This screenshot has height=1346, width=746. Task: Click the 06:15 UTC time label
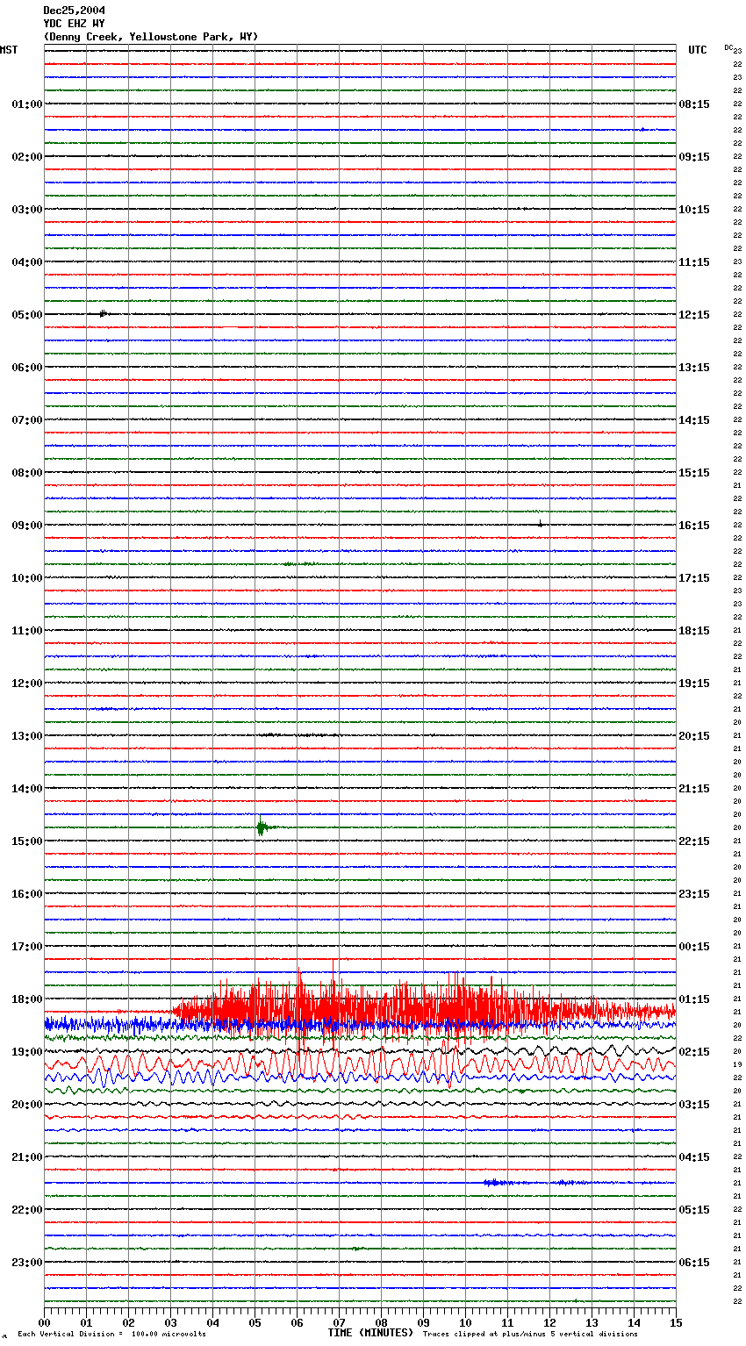[x=694, y=1263]
